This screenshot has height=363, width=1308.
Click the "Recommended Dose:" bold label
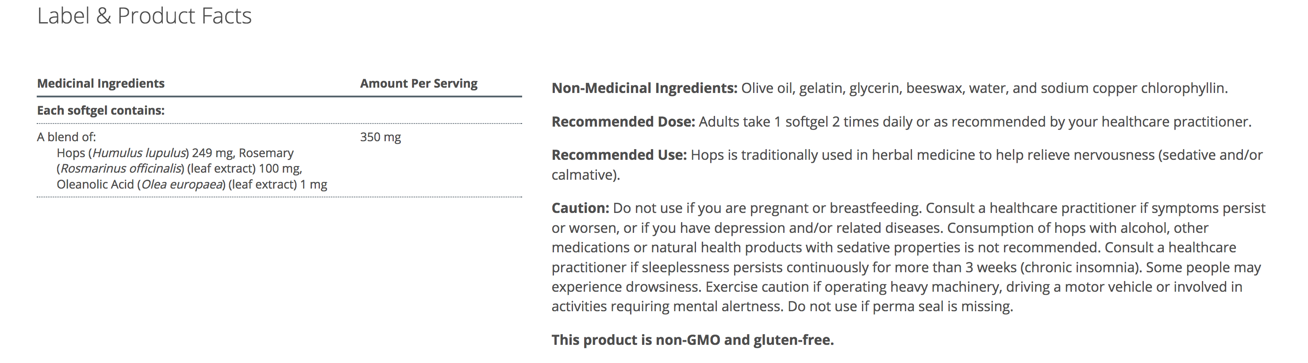click(623, 122)
